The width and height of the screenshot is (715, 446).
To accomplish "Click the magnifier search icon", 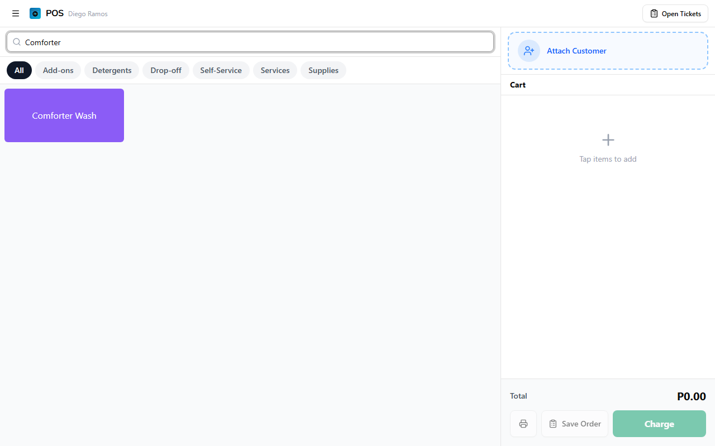I will (x=17, y=42).
